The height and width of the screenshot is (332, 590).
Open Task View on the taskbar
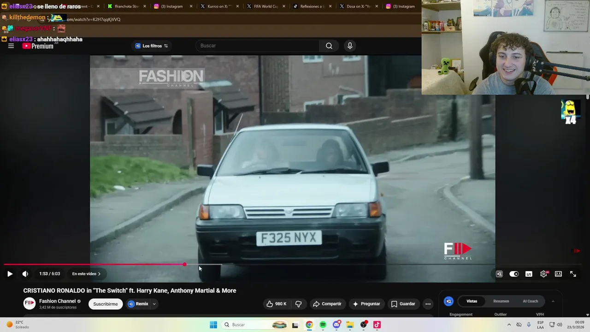(x=295, y=325)
